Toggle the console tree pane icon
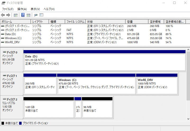 [16, 15]
